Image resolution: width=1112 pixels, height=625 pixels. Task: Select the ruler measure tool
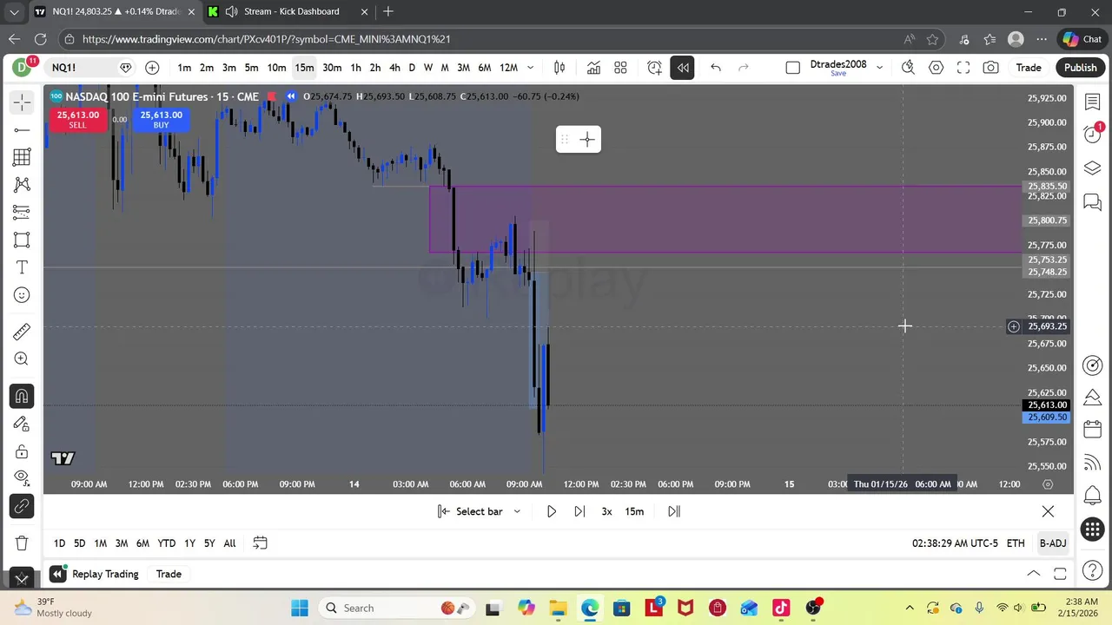click(x=22, y=332)
